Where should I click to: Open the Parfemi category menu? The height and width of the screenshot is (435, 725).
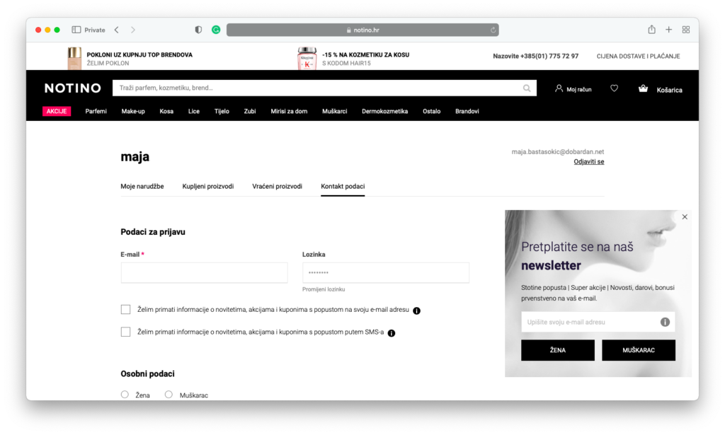(96, 111)
